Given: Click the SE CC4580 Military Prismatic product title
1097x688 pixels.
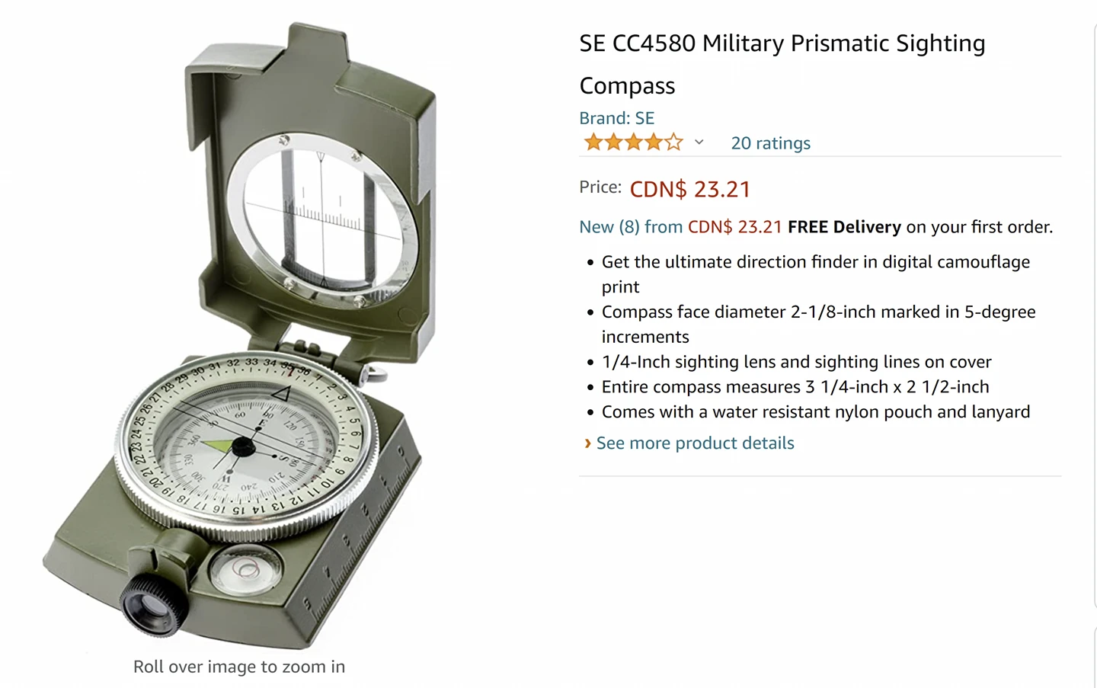Looking at the screenshot, I should (x=782, y=64).
